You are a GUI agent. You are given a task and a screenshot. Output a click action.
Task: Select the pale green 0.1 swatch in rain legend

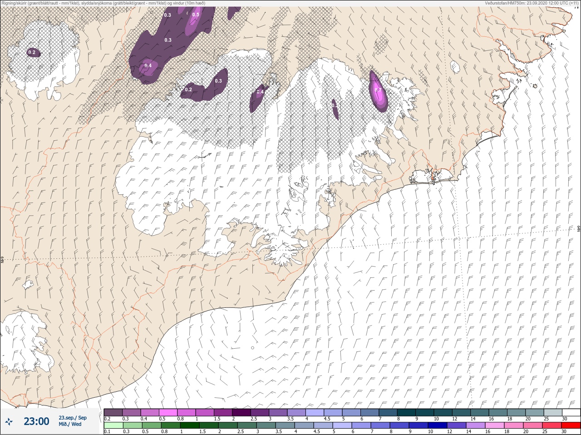(x=113, y=425)
